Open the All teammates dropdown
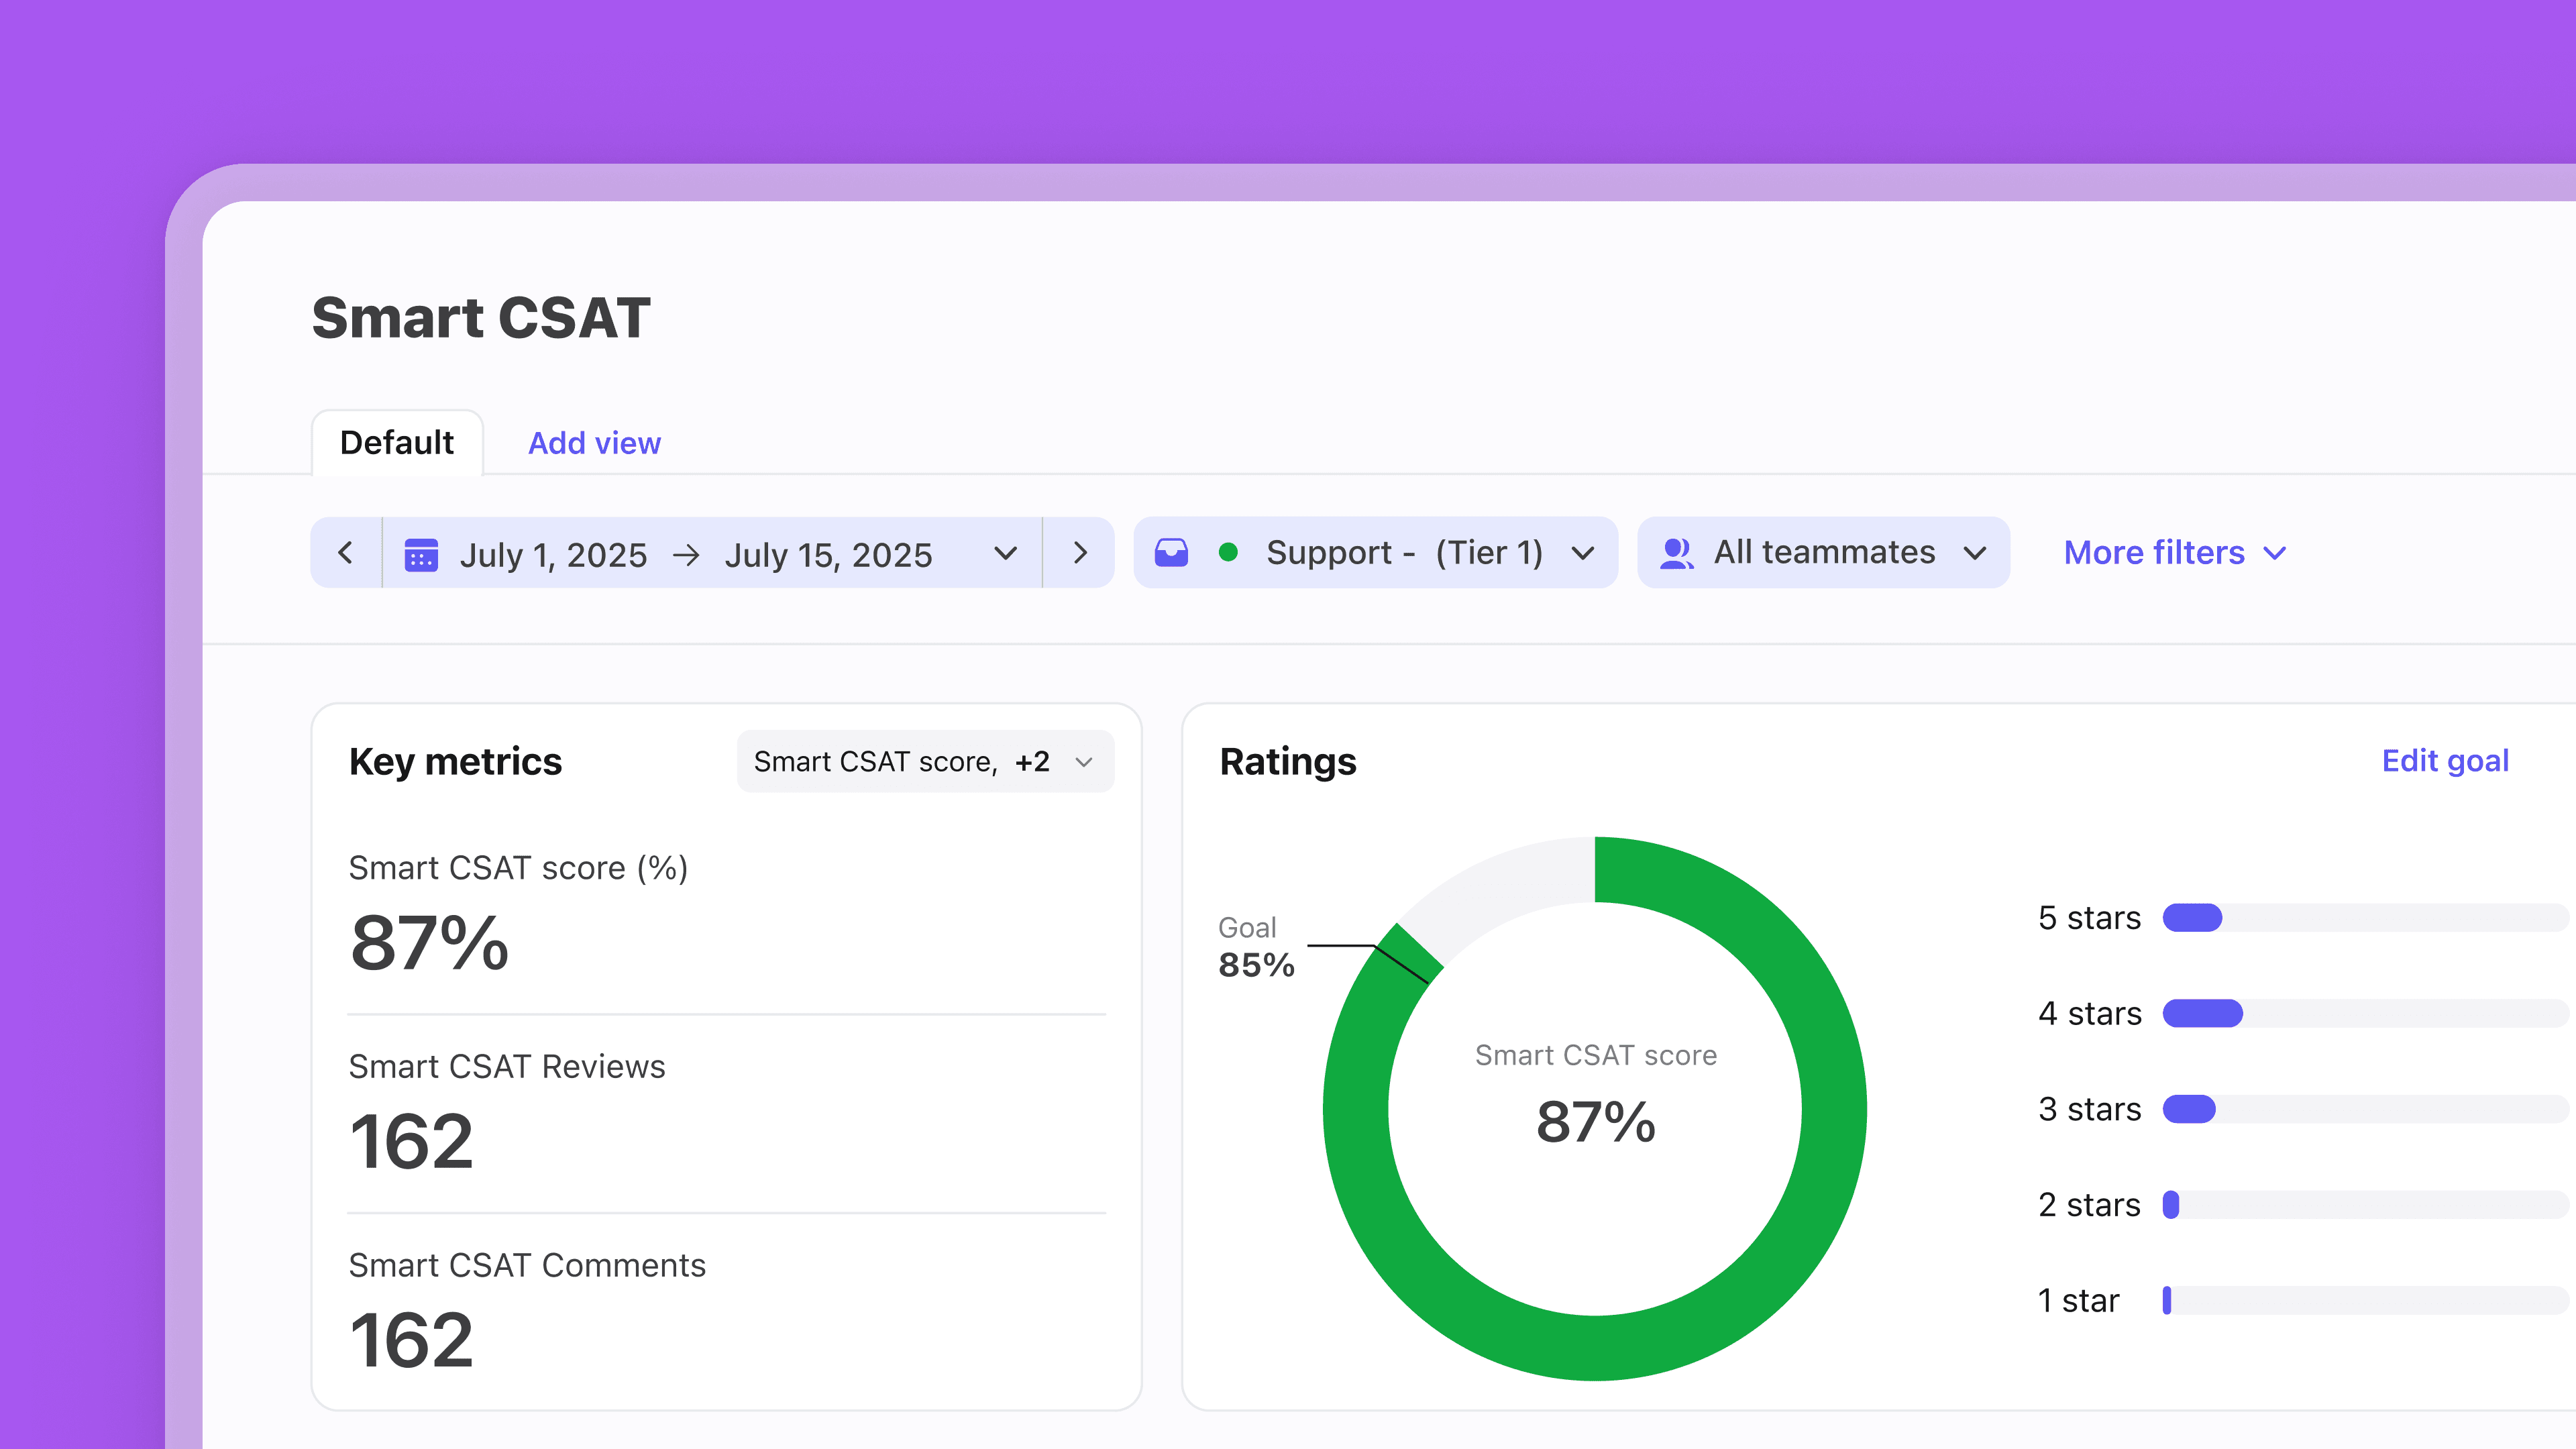The width and height of the screenshot is (2576, 1449). (x=1823, y=552)
